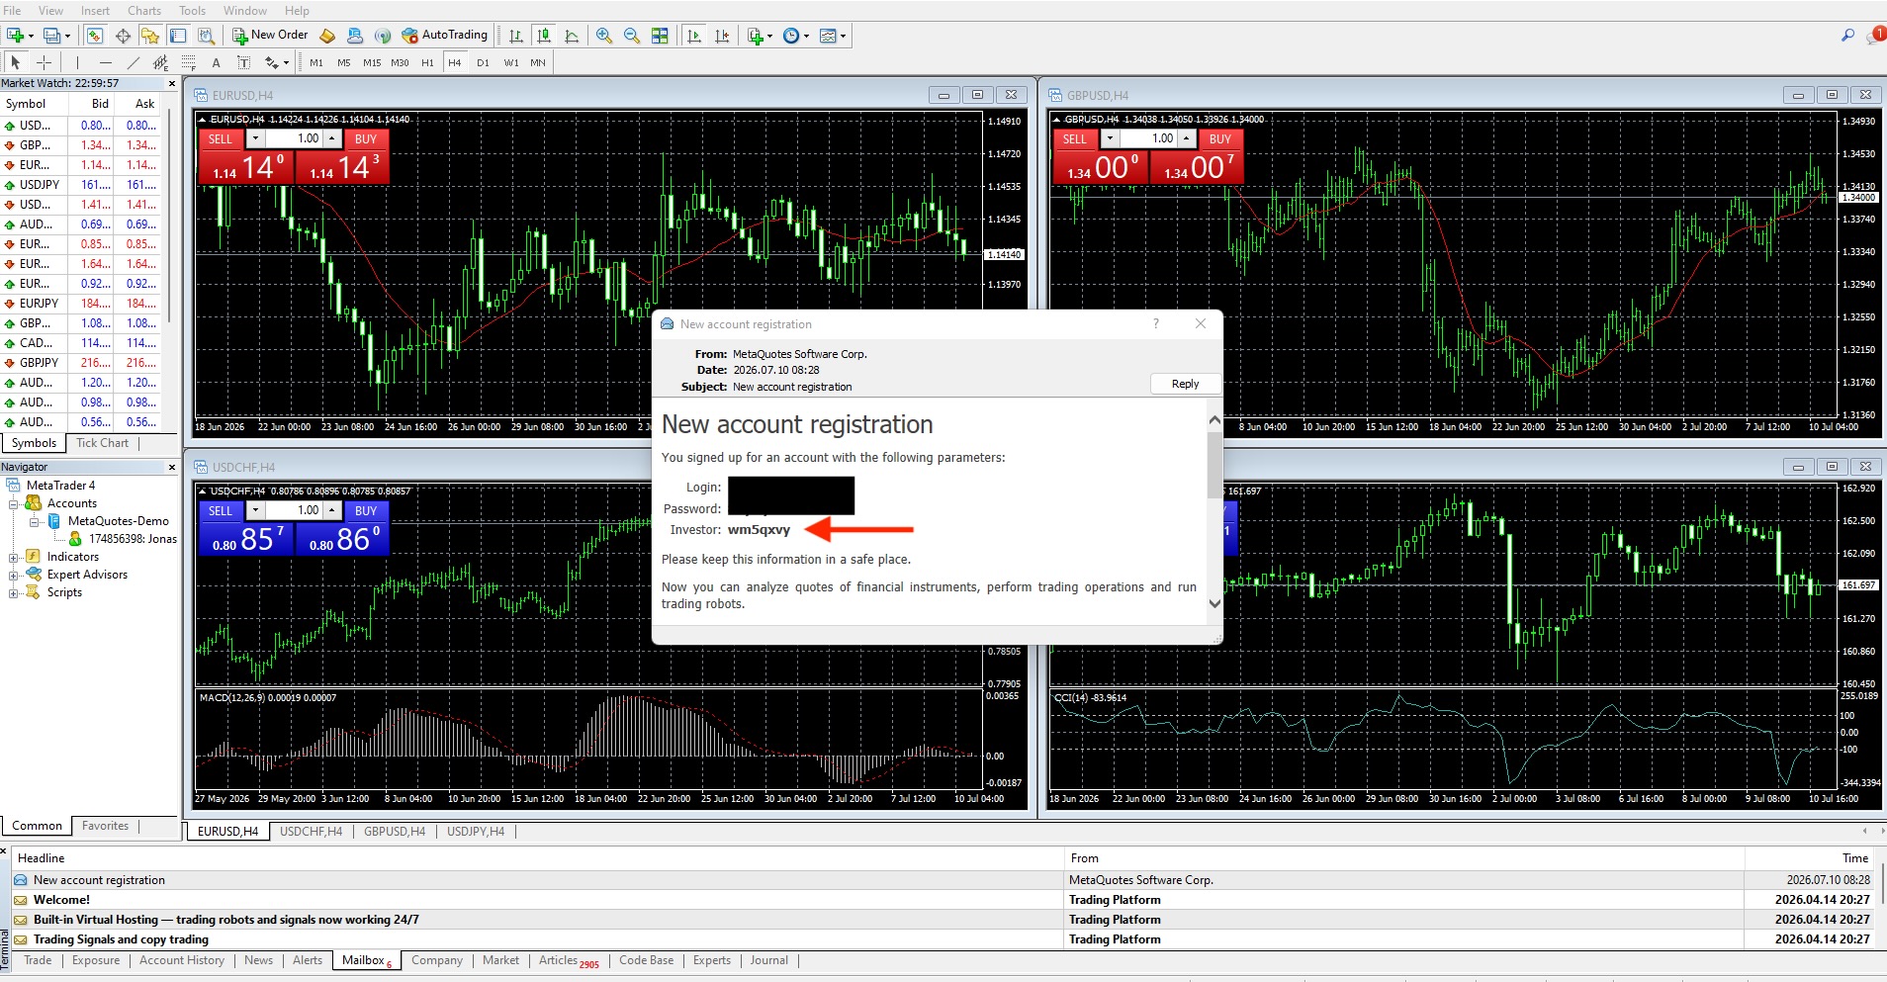Expand the Scripts tree node
Viewport: 1887px width, 982px height.
[14, 592]
